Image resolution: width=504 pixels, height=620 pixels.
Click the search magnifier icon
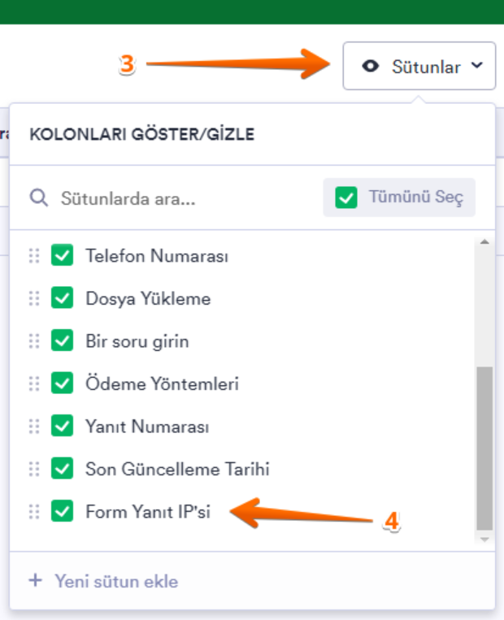[x=38, y=197]
